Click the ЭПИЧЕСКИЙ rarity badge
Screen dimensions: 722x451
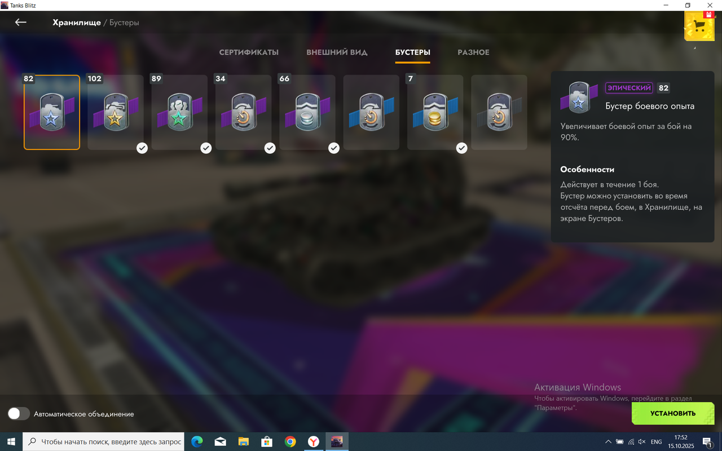[629, 88]
